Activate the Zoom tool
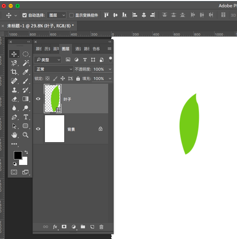Viewport: 237px width, 239px height. (26, 135)
